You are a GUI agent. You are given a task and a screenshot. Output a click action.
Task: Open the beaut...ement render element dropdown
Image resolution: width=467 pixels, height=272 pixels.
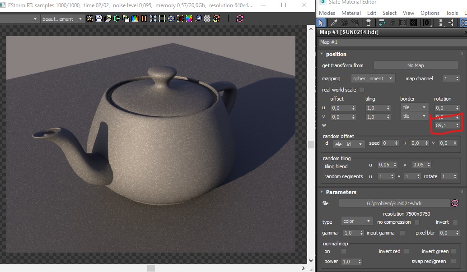pyautogui.click(x=62, y=19)
